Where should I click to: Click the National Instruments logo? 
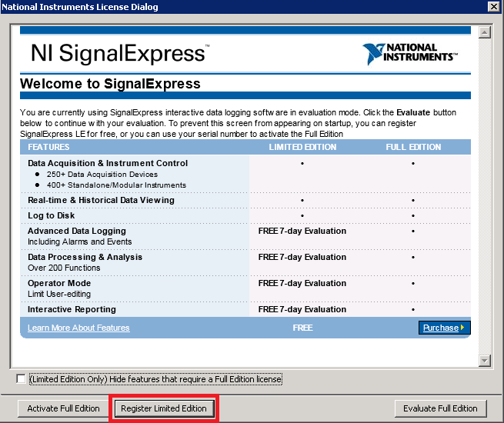410,54
